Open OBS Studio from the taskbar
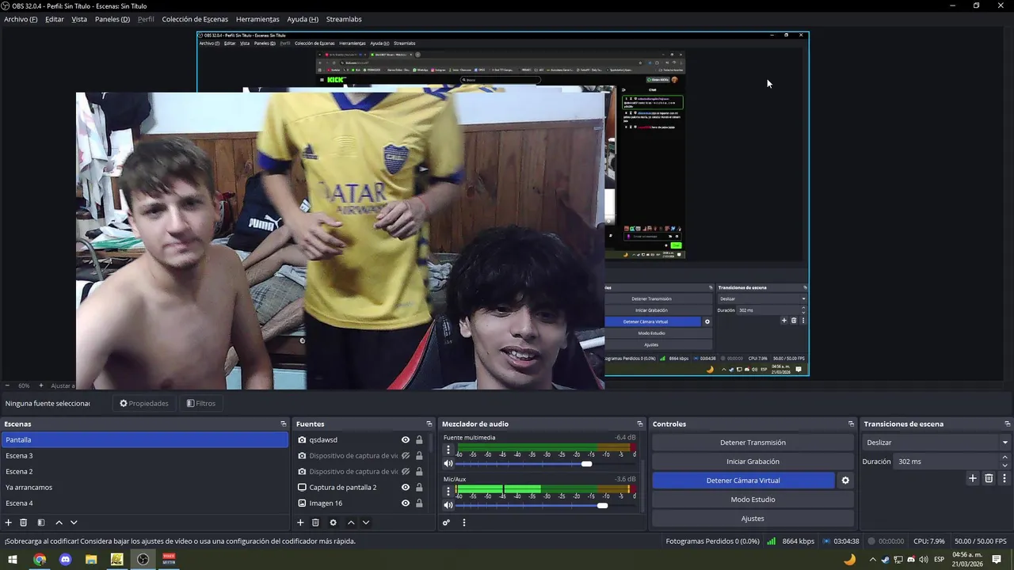Viewport: 1014px width, 570px height. 143,559
